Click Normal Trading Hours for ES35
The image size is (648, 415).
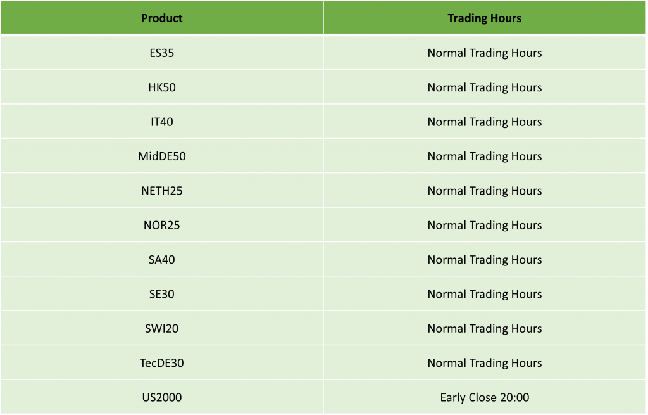[x=484, y=53]
